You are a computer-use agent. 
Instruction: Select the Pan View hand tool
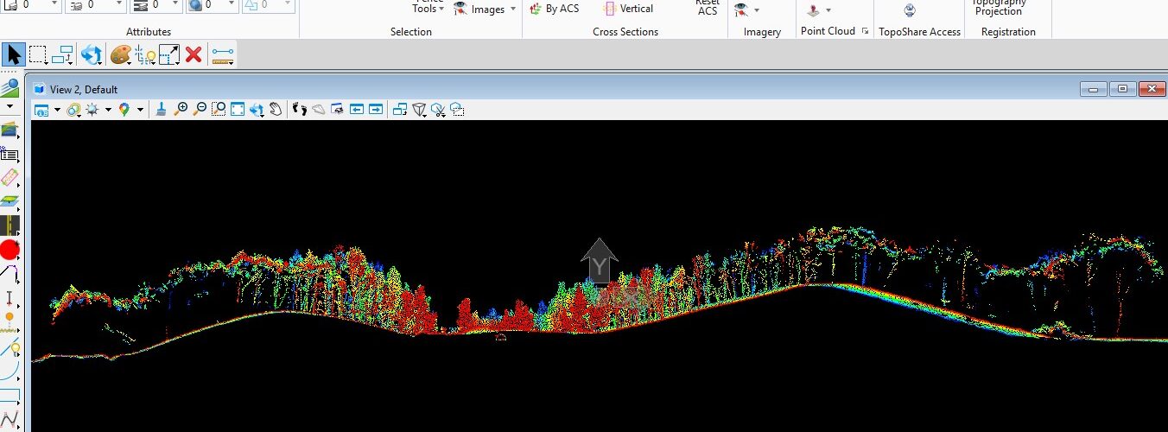click(276, 109)
